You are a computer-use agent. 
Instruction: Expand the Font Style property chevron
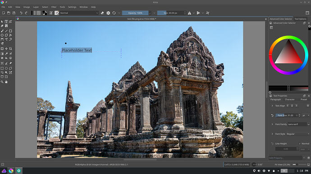(272, 134)
